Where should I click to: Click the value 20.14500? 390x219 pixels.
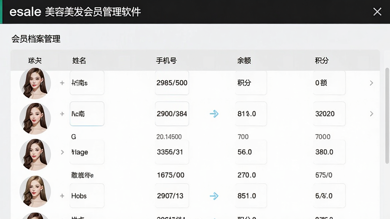(x=169, y=137)
